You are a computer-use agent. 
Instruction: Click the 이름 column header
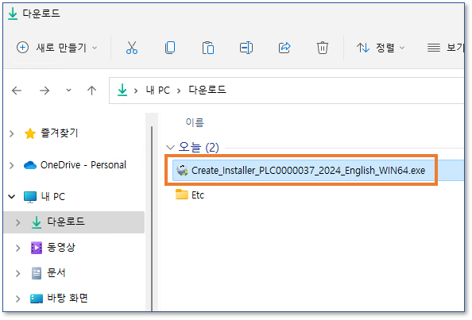(x=195, y=122)
